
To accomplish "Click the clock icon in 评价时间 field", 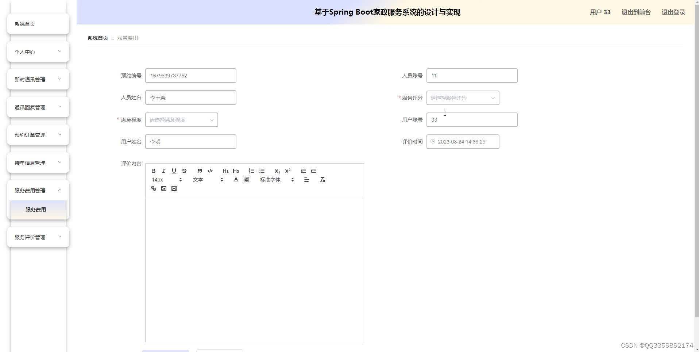I will coord(433,141).
